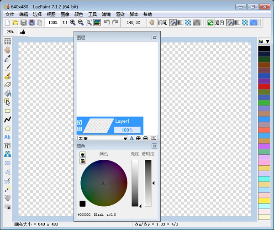This screenshot has height=230, width=274.
Task: Toggle the layer stack window button
Action: pos(97,22)
